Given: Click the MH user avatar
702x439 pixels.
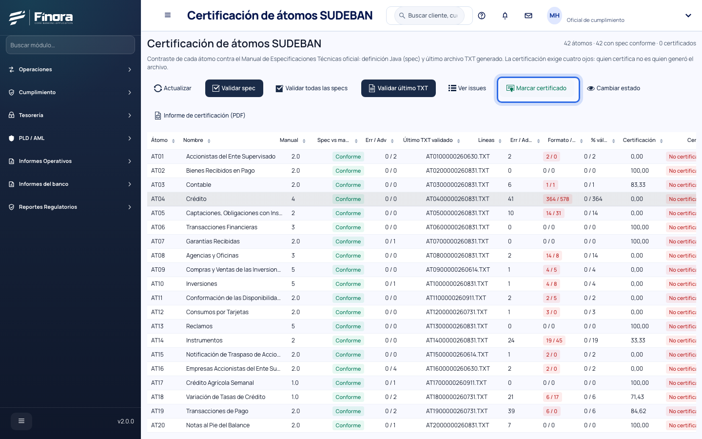Looking at the screenshot, I should tap(554, 16).
